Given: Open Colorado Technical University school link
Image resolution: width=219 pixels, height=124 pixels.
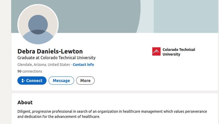Looking at the screenshot, I should point(174,52).
